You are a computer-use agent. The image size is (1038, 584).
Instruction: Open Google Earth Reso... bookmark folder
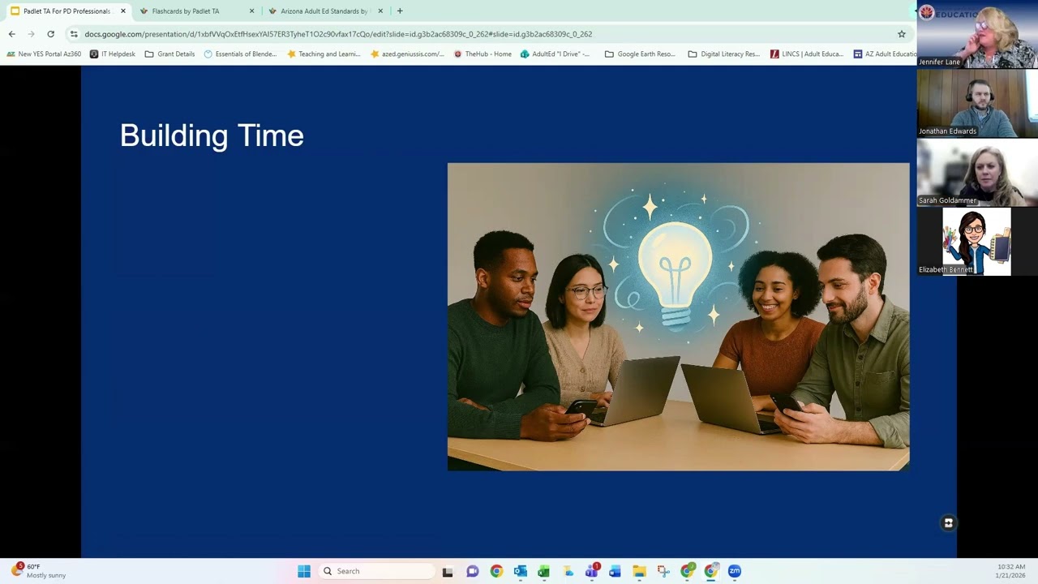(x=640, y=54)
